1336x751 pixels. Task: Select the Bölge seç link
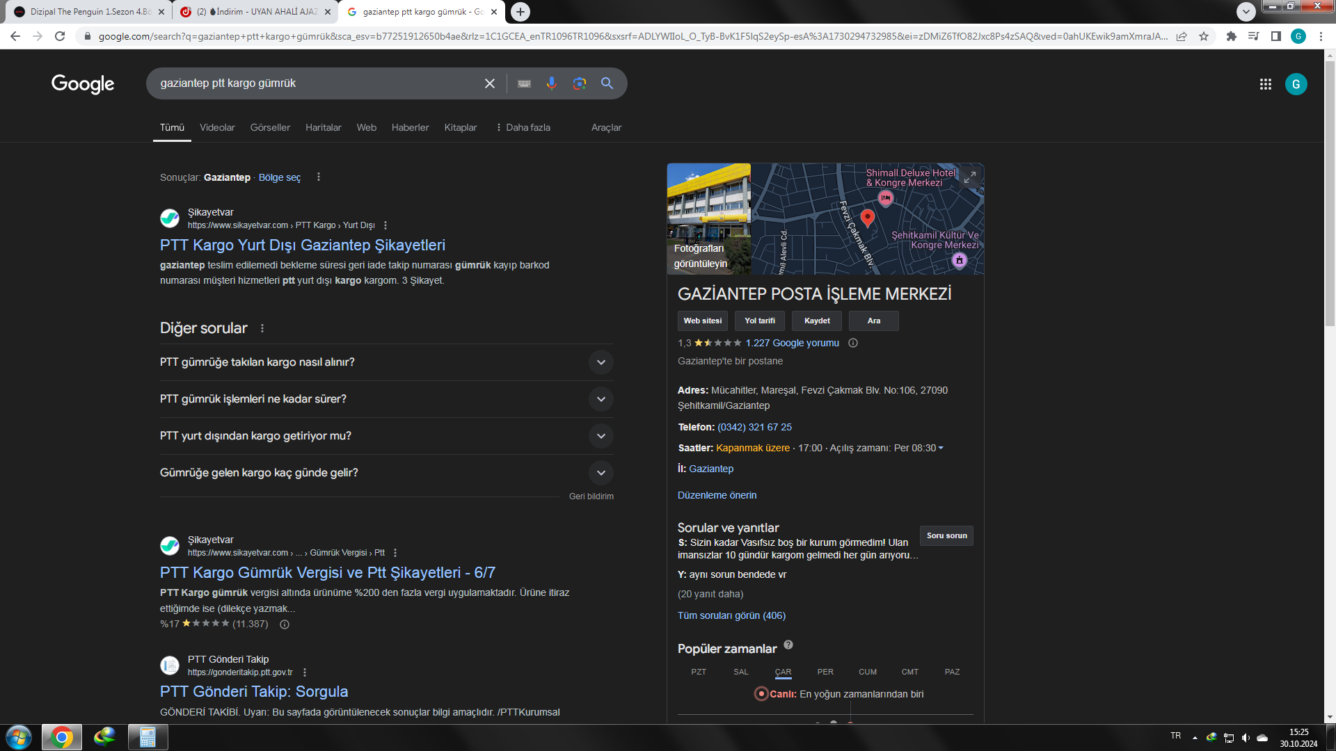[280, 177]
